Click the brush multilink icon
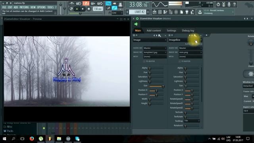Screen dimensions: 254x143 tap(108, 8)
